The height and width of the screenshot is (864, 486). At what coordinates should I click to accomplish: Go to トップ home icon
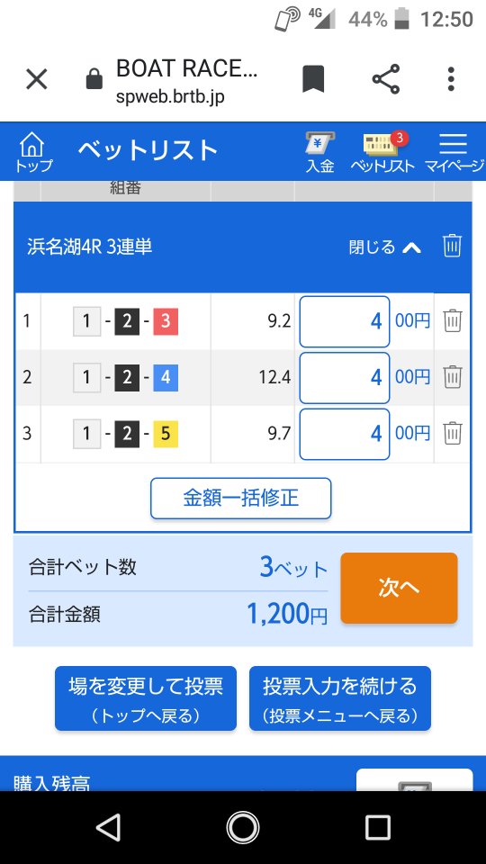33,153
